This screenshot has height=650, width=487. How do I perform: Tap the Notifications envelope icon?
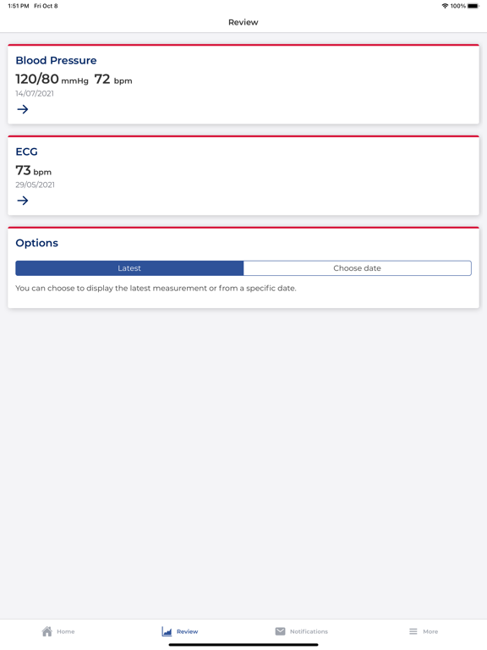[x=281, y=631]
